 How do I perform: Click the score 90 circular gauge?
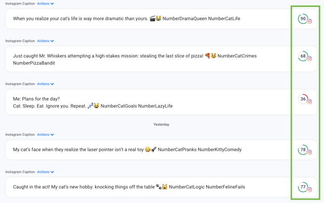click(303, 19)
